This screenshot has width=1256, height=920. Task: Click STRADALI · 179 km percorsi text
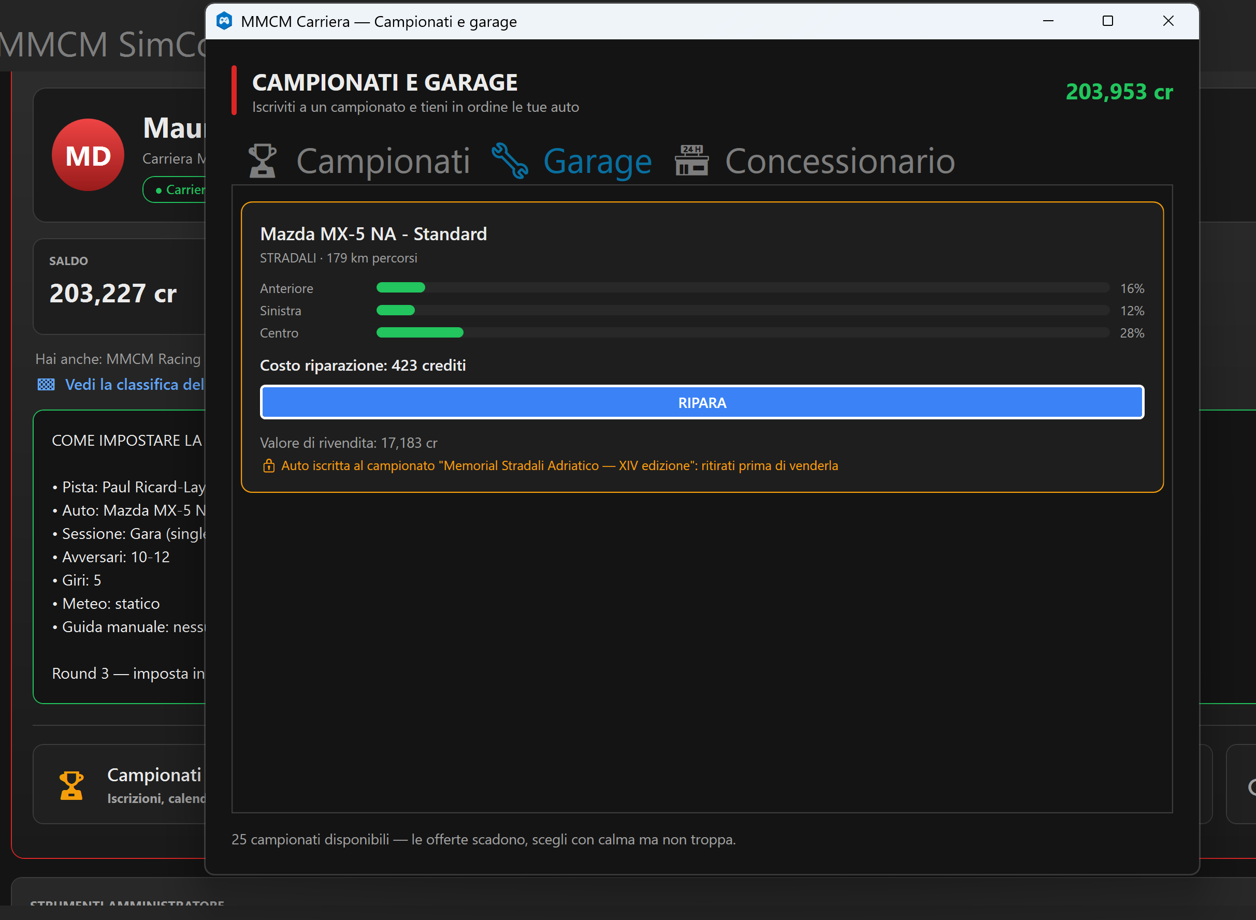[x=338, y=258]
